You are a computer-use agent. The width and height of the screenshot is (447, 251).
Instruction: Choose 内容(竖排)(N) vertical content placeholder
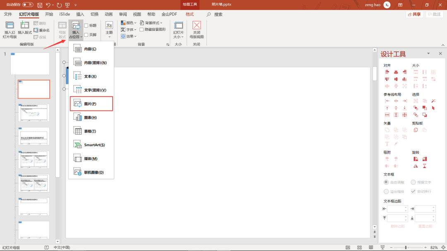pyautogui.click(x=91, y=62)
